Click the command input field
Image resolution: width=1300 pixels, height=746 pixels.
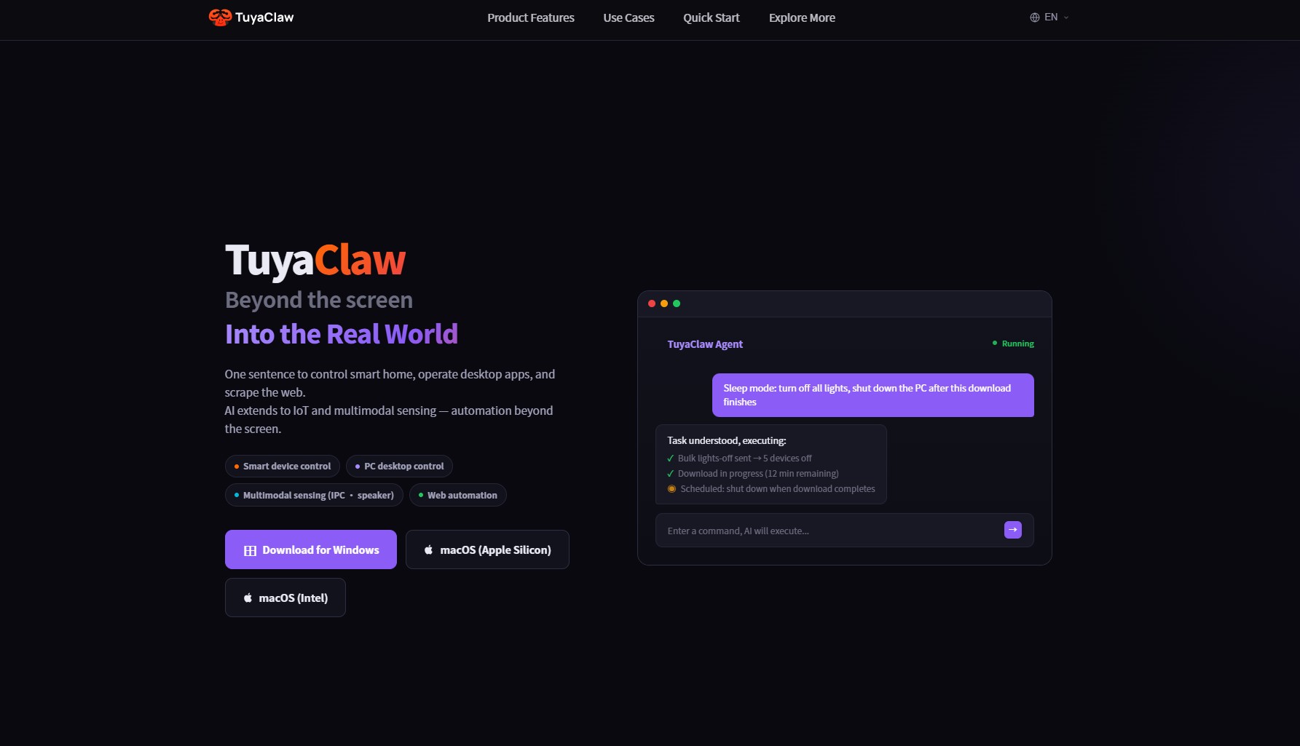[830, 531]
